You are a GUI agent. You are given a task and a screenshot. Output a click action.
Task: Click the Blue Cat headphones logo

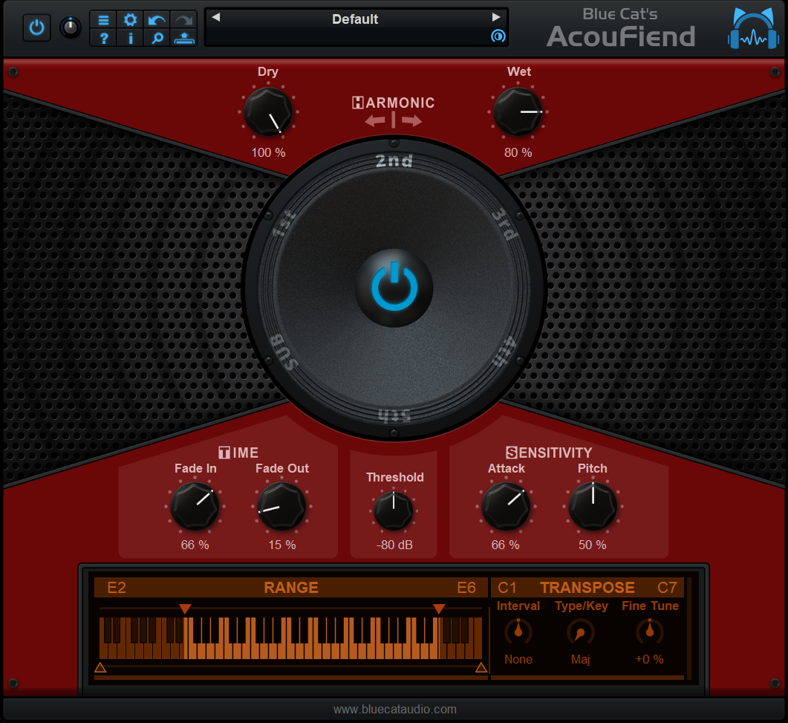tap(752, 28)
